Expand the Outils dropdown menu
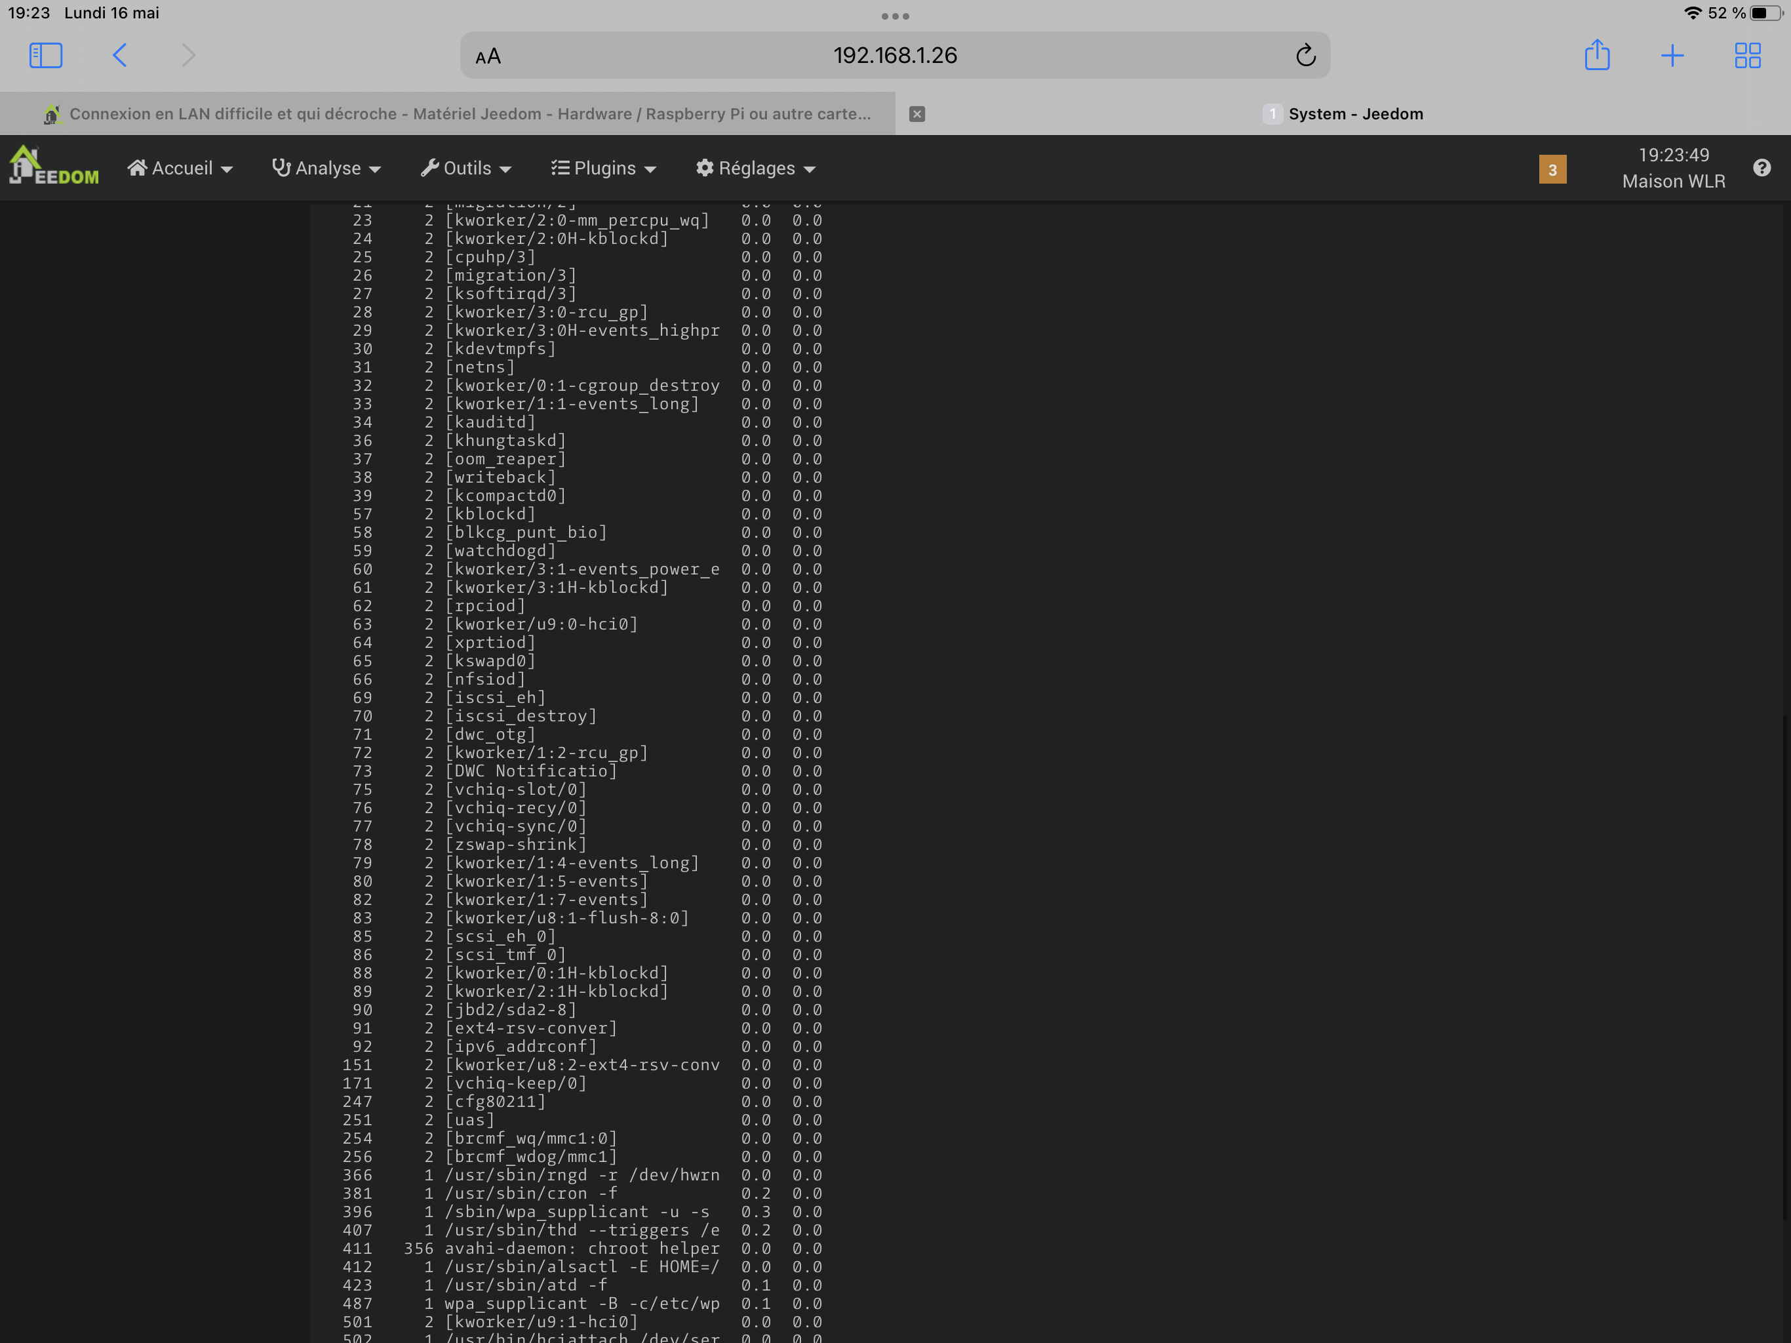The height and width of the screenshot is (1343, 1791). (466, 169)
